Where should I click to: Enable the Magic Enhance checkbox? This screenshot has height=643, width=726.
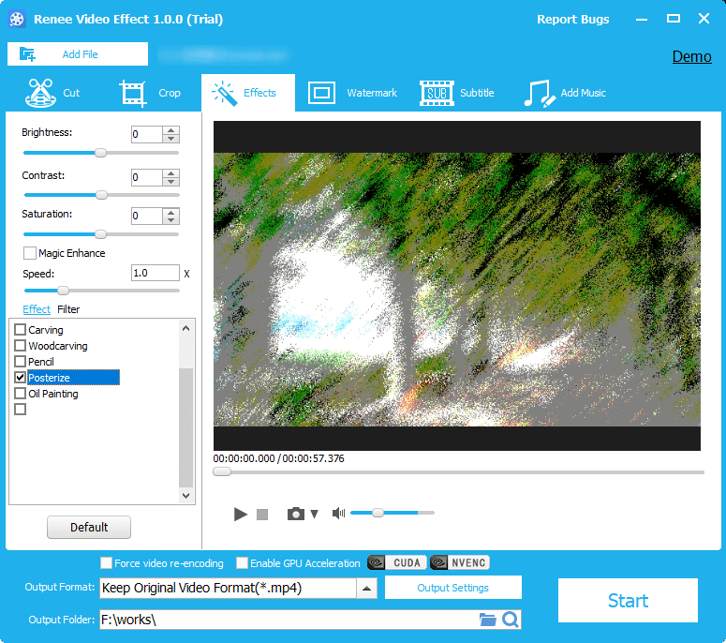30,253
